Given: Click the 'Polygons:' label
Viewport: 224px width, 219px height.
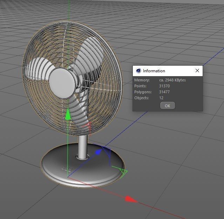Looking at the screenshot, I should 143,92.
